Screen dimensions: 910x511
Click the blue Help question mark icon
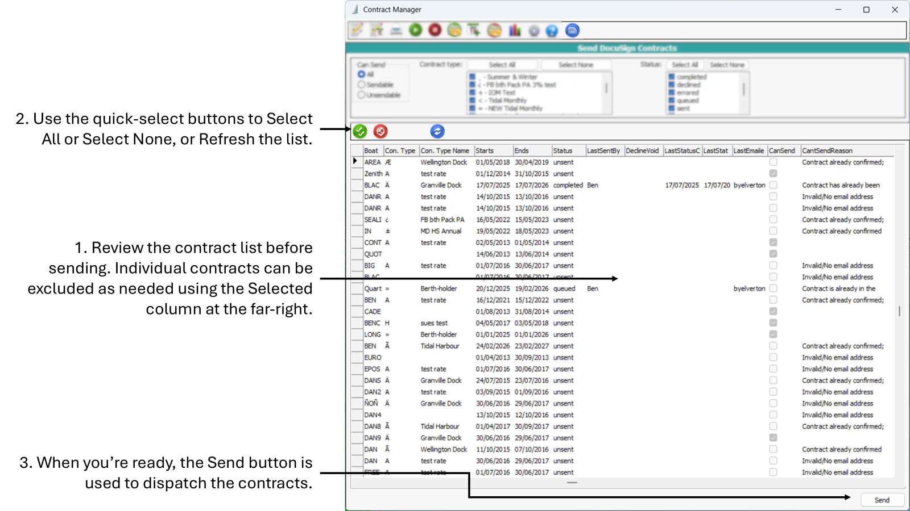coord(552,30)
